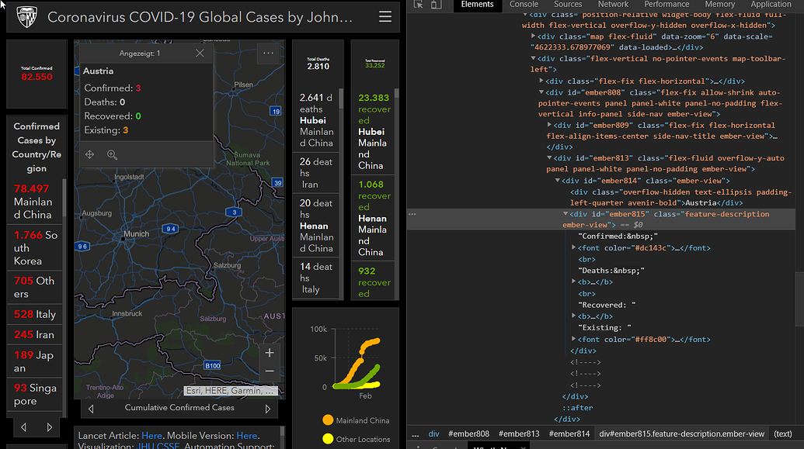Open the Network tab in DevTools
Viewport: 804px width, 449px height.
coord(613,5)
